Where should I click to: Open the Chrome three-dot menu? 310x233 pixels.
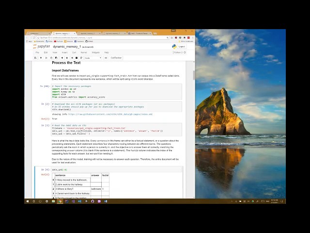click(193, 38)
